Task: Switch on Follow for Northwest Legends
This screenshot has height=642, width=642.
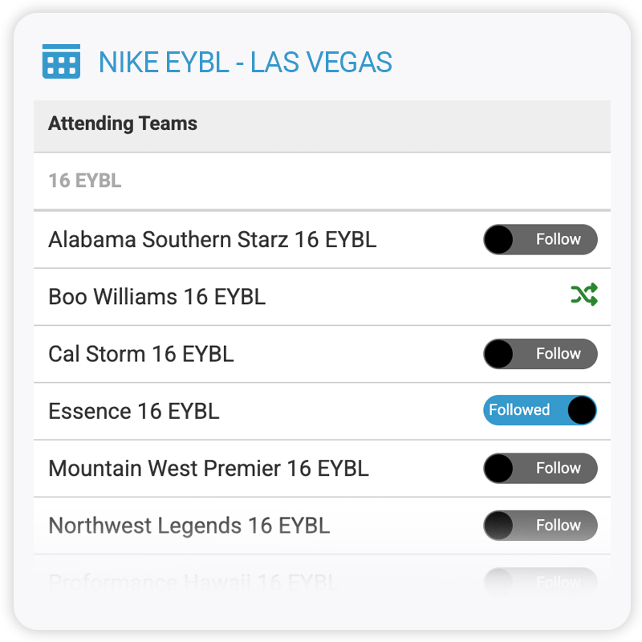Action: coord(540,526)
